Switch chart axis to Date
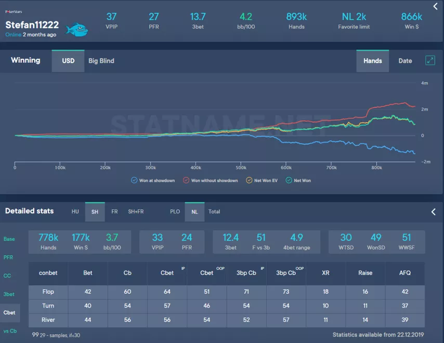The image size is (444, 343). 405,61
